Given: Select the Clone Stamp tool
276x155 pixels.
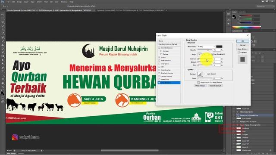Looking at the screenshot, I should [x=3, y=45].
